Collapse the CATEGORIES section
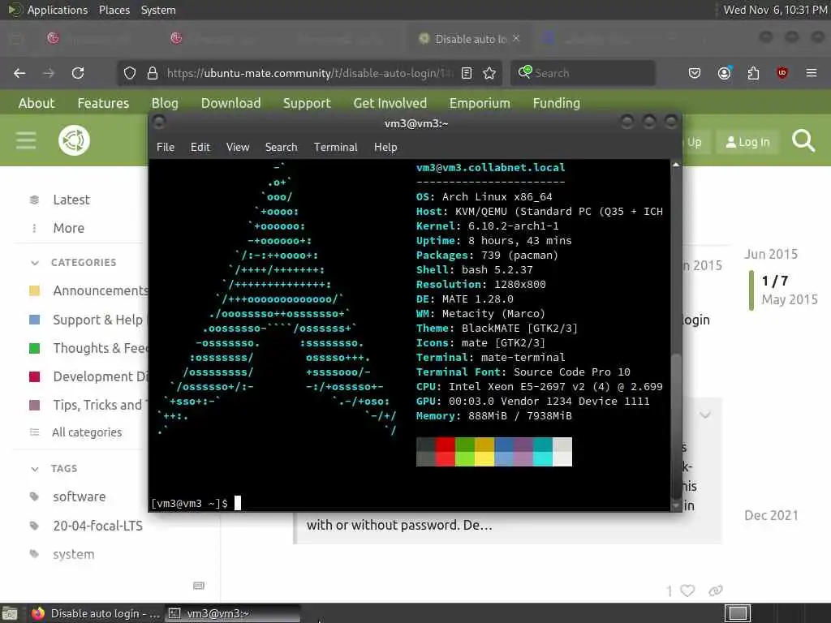The image size is (831, 623). tap(35, 263)
